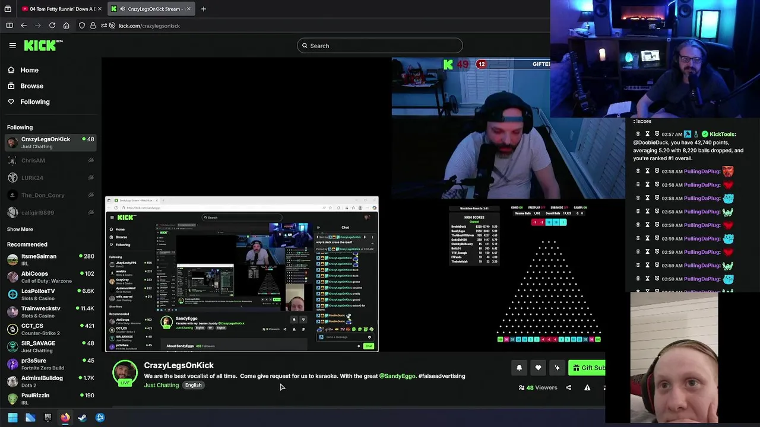Open the Epic Games taskbar icon
760x427 pixels.
coord(47,418)
